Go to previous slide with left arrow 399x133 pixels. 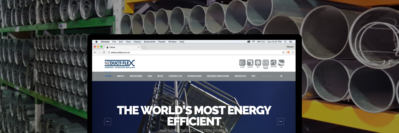(x=107, y=121)
